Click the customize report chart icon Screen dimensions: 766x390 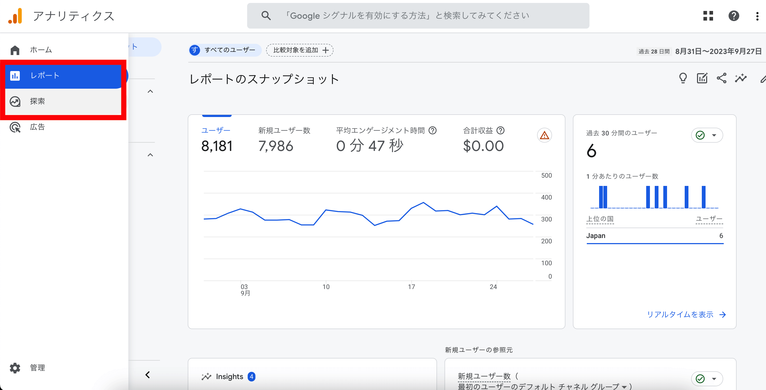coord(702,79)
